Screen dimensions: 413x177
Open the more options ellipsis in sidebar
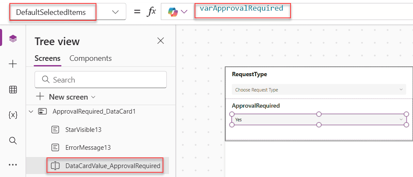13,165
